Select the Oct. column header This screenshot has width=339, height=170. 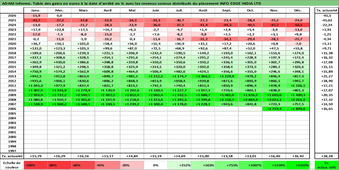click(x=250, y=10)
